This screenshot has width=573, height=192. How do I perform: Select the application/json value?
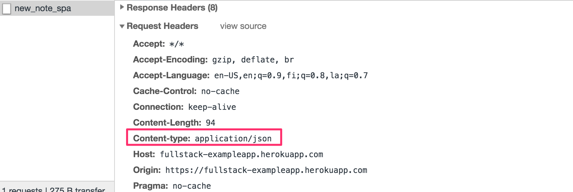(233, 139)
